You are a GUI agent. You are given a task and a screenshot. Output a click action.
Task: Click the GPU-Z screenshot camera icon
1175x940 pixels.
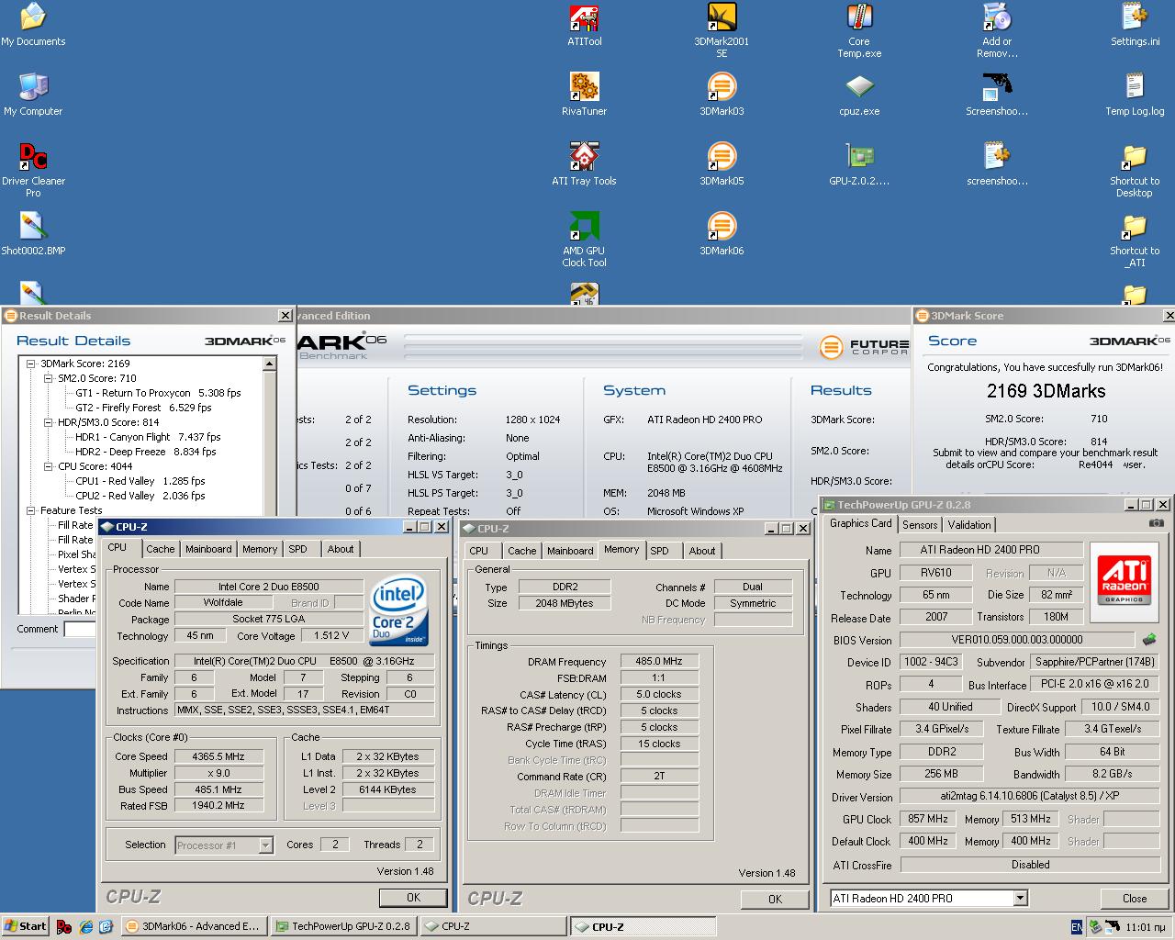[1156, 523]
